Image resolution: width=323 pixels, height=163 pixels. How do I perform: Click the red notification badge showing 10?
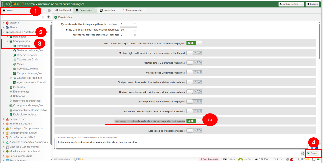(291, 159)
